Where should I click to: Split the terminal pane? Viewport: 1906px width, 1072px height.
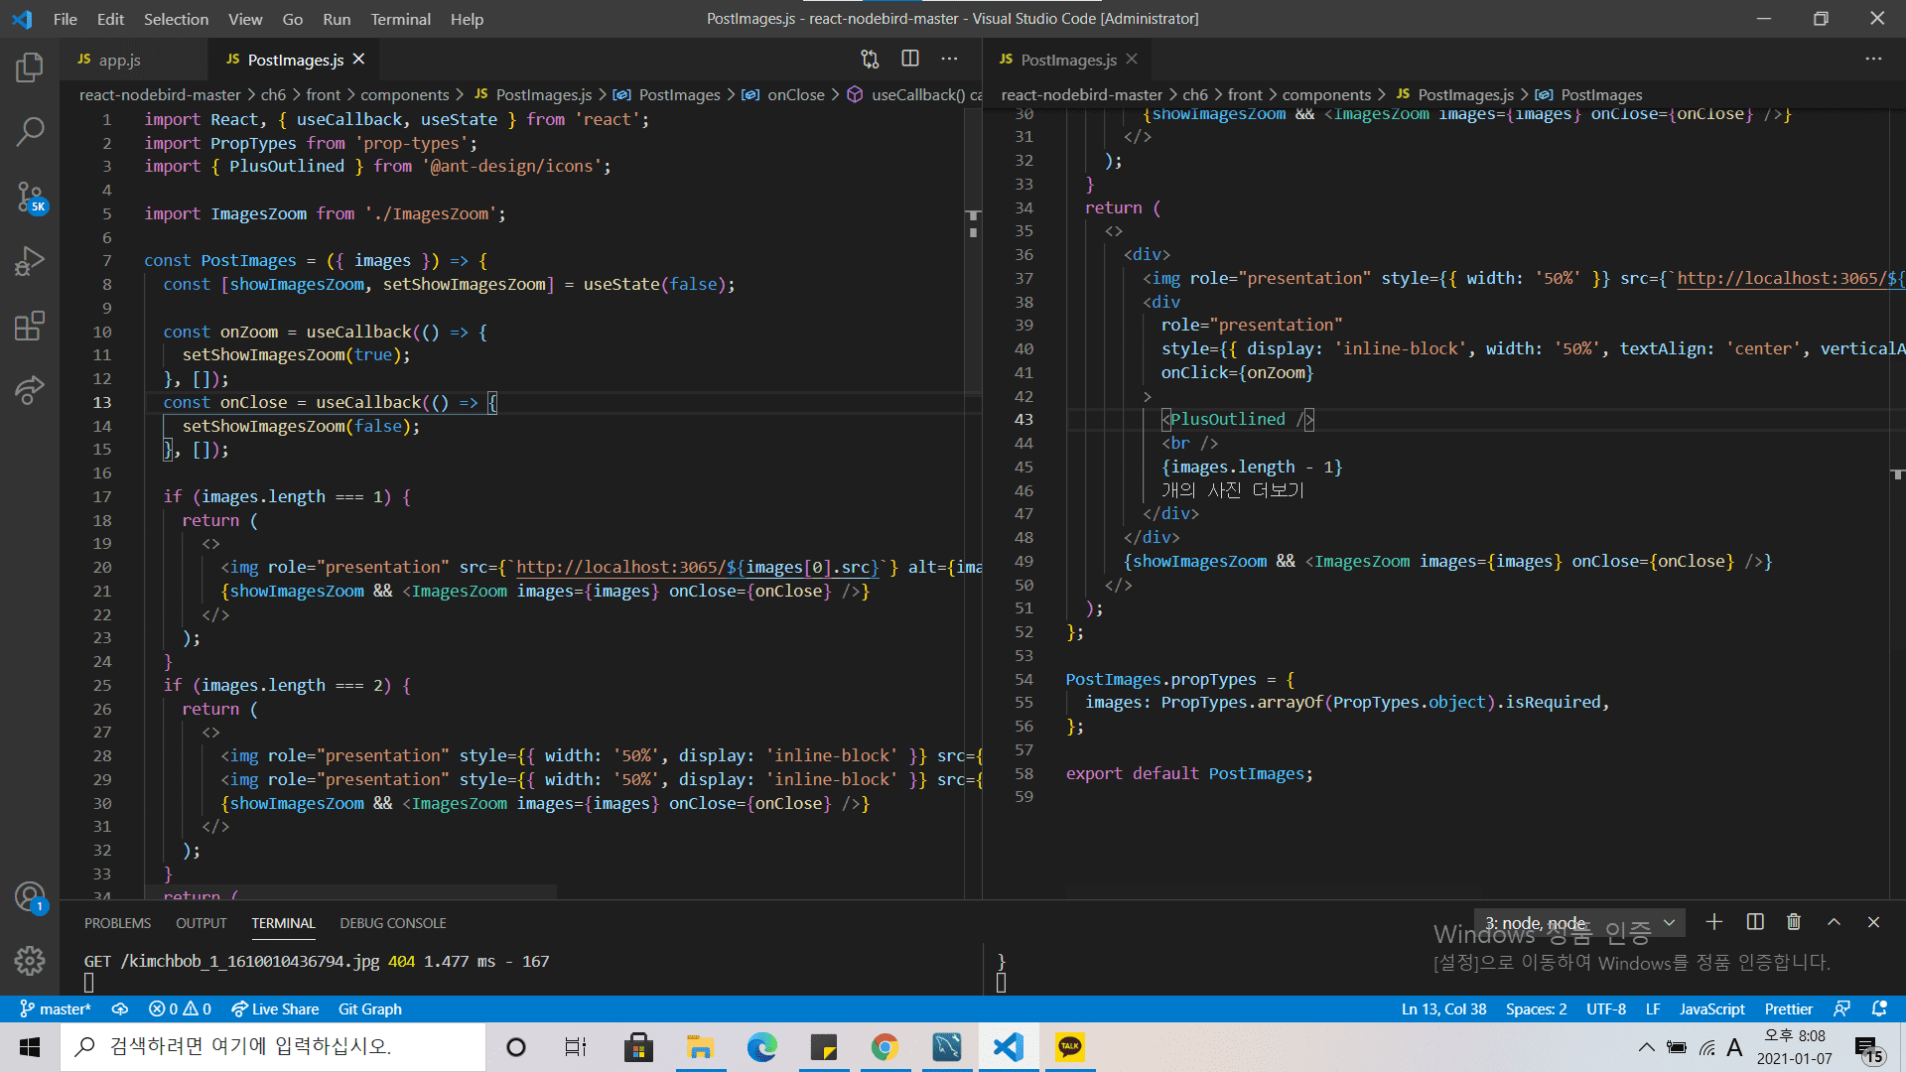click(1754, 922)
